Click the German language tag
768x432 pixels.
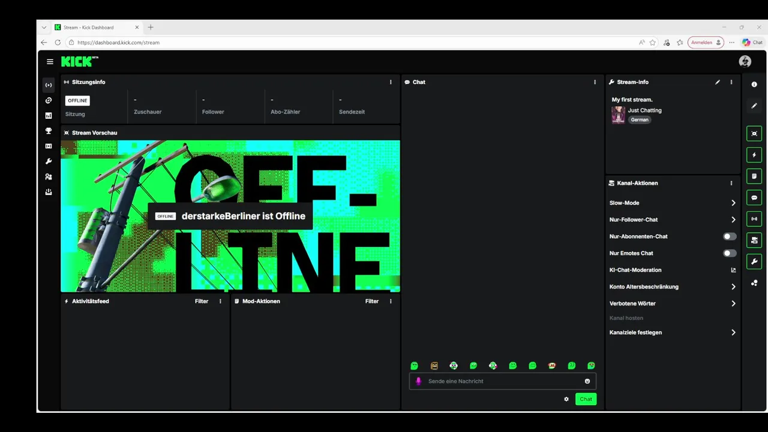tap(640, 120)
